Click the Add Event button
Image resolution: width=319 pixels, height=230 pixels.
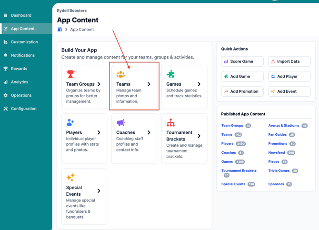point(289,91)
